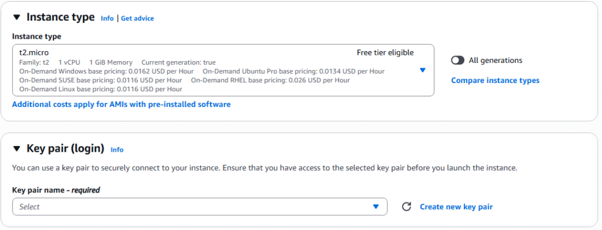Click the Select key pair field
Image resolution: width=602 pixels, height=230 pixels.
coord(200,206)
